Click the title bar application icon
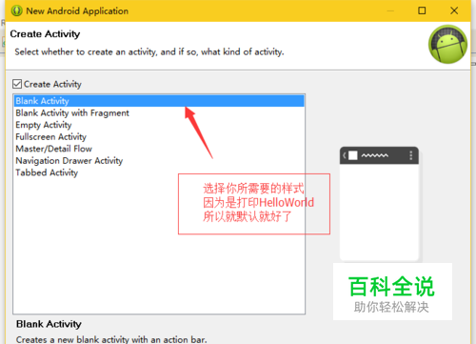The height and width of the screenshot is (344, 476). [x=16, y=10]
